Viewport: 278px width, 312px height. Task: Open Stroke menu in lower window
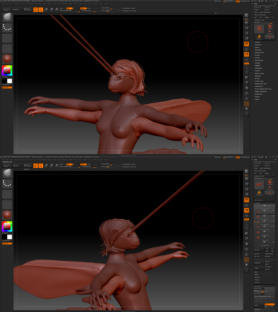(80, 159)
